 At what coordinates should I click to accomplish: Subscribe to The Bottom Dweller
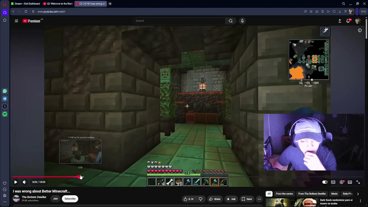(x=70, y=199)
